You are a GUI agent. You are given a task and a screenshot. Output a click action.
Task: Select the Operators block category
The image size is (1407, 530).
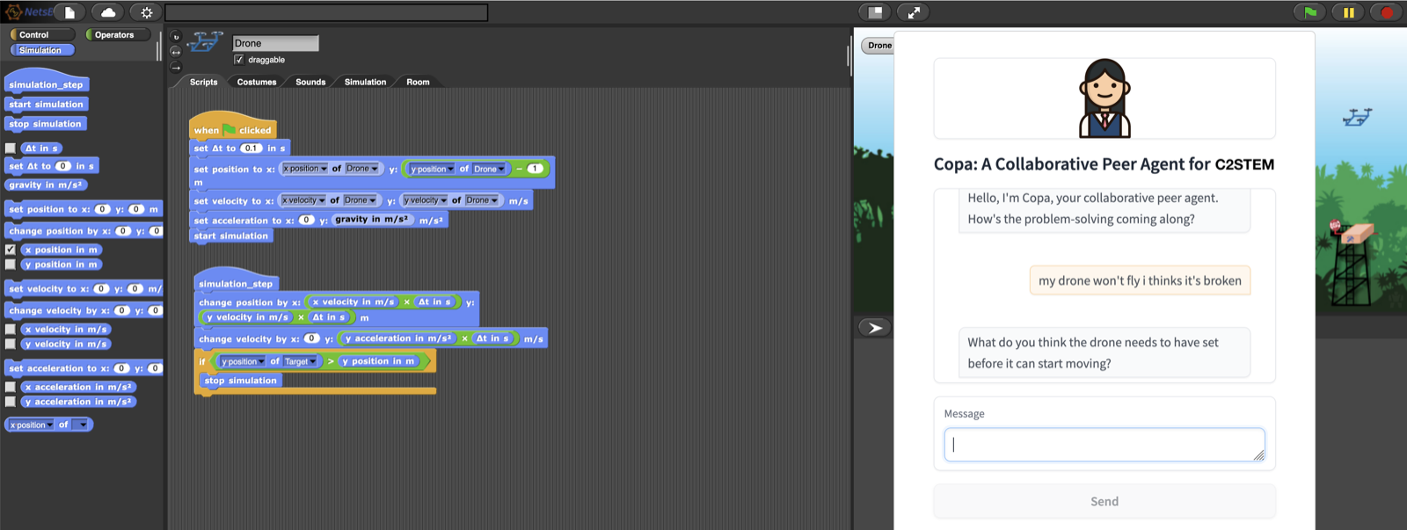click(x=118, y=35)
